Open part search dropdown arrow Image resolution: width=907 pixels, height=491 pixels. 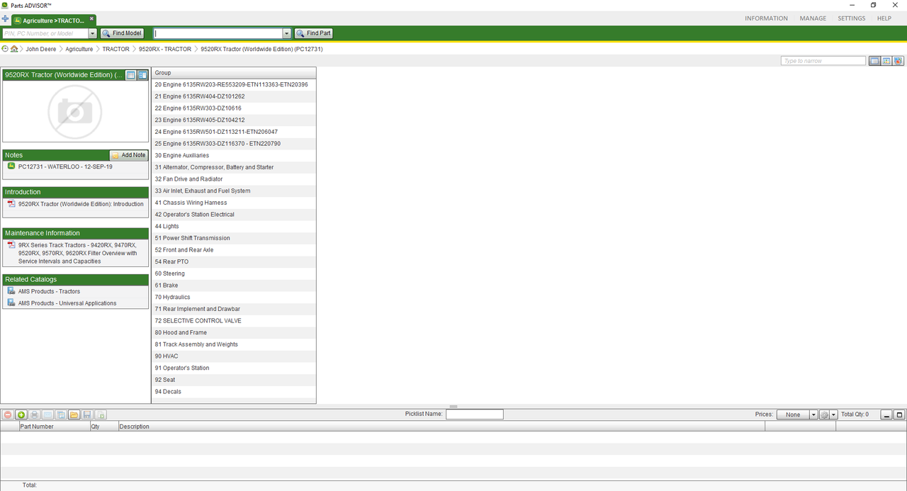[x=287, y=33]
